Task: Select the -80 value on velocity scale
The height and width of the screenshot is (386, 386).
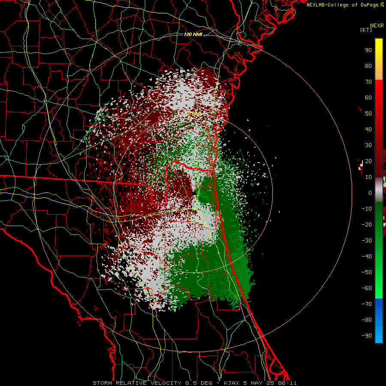Action: click(x=367, y=320)
